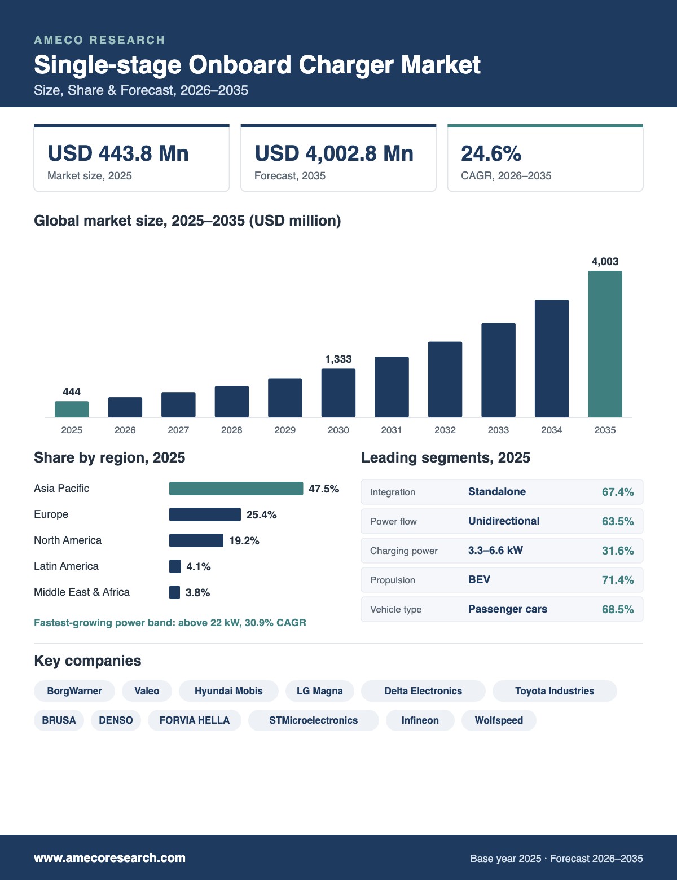This screenshot has width=677, height=880.
Task: Select the Vehicle type Passenger cars row
Action: 502,609
